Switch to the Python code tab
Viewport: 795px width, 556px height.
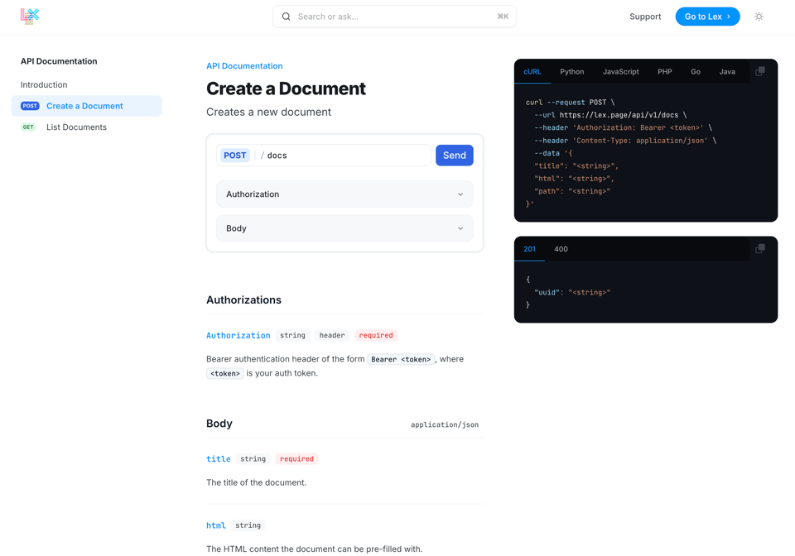571,72
